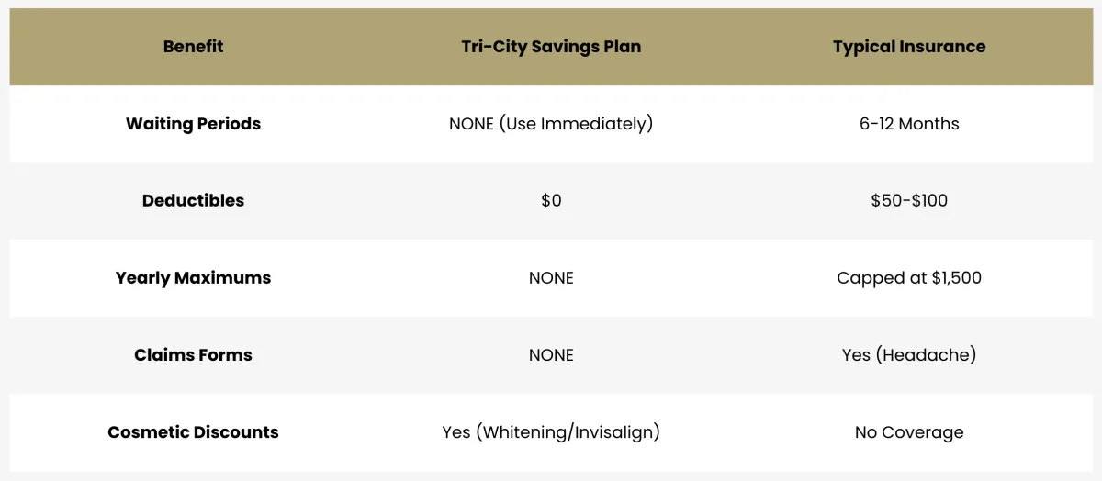Click the NONE (Use Immediately) cell
This screenshot has height=481, width=1102.
pyautogui.click(x=551, y=124)
